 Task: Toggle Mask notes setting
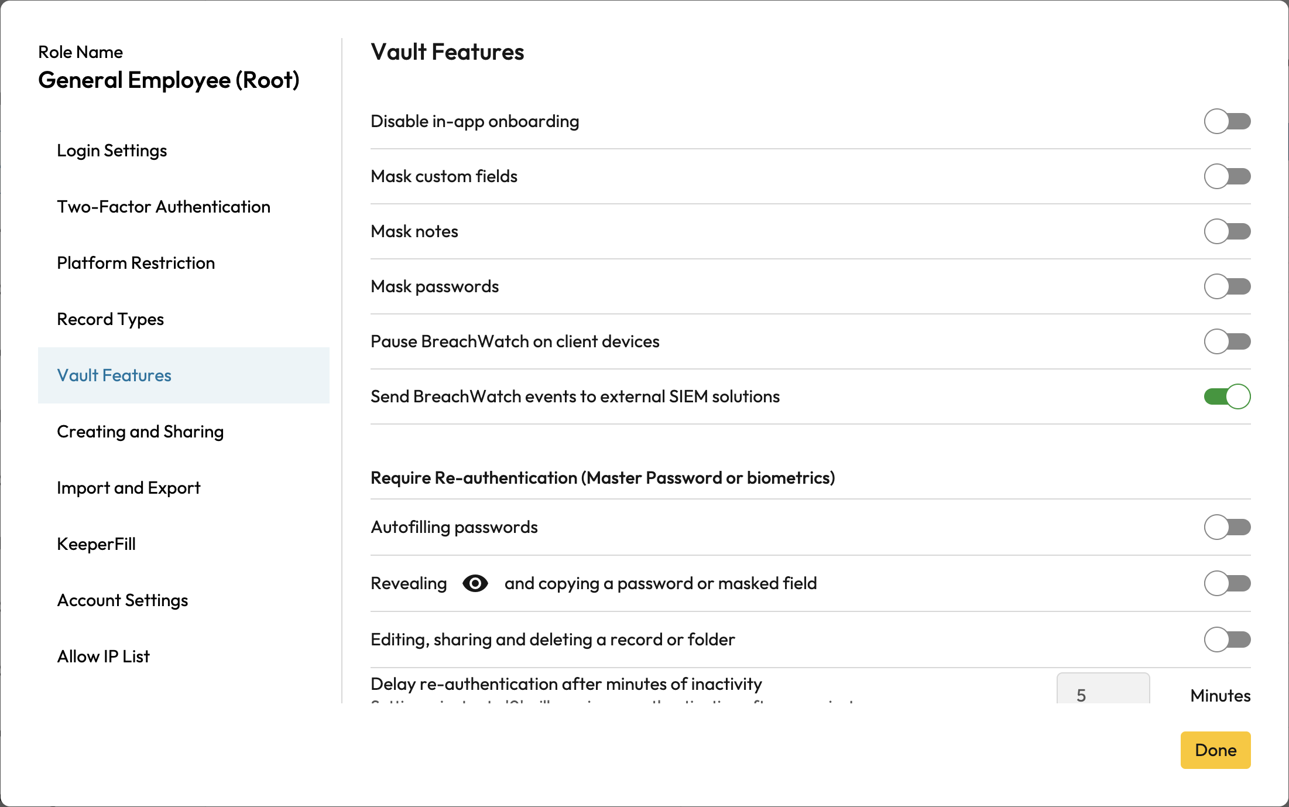(x=1227, y=231)
